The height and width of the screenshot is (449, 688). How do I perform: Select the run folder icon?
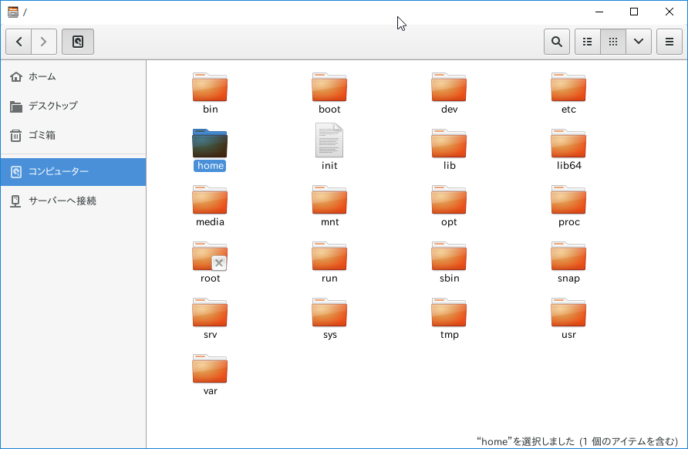329,256
